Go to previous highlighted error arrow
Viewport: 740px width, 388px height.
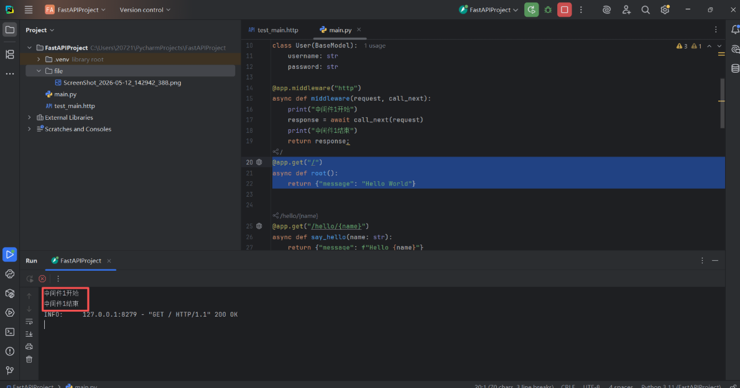coord(710,46)
